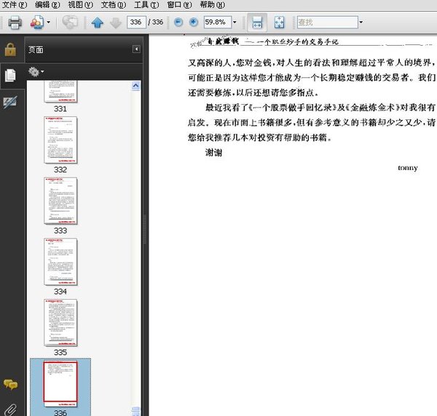This screenshot has width=437, height=416.
Task: Open the search options dropdown arrow
Action: [361, 23]
